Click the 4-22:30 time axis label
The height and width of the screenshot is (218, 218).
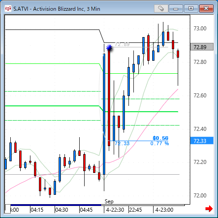click(115, 210)
